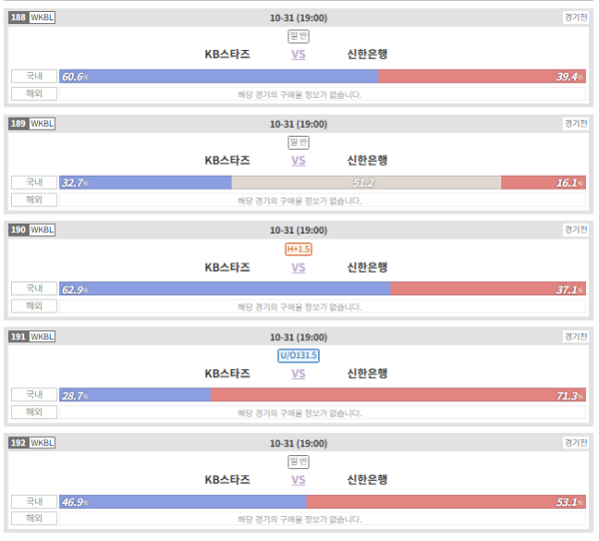Open the VS link for match 192
Viewport: 599px width, 541px height.
[299, 480]
